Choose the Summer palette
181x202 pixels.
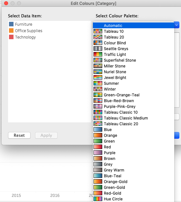point(133,83)
